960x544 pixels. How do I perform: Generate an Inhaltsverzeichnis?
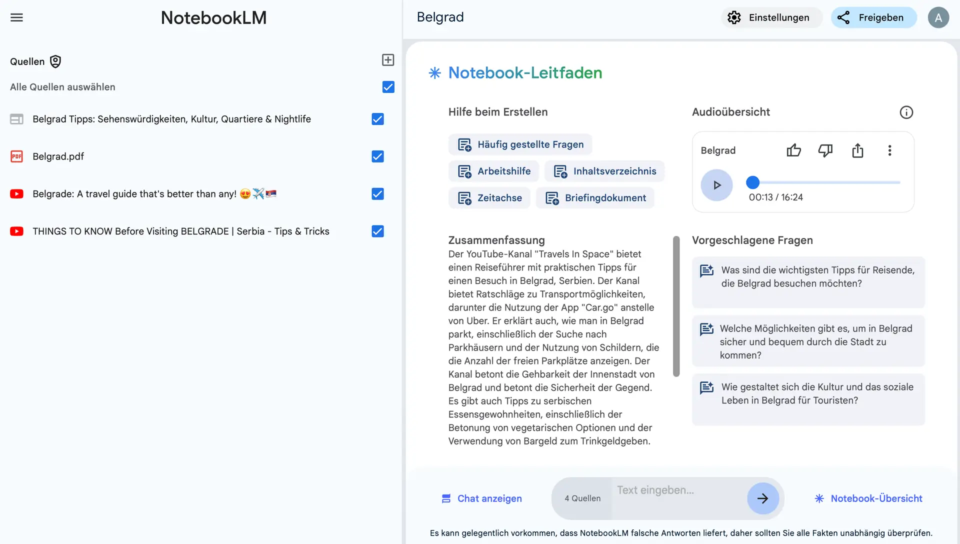tap(604, 171)
